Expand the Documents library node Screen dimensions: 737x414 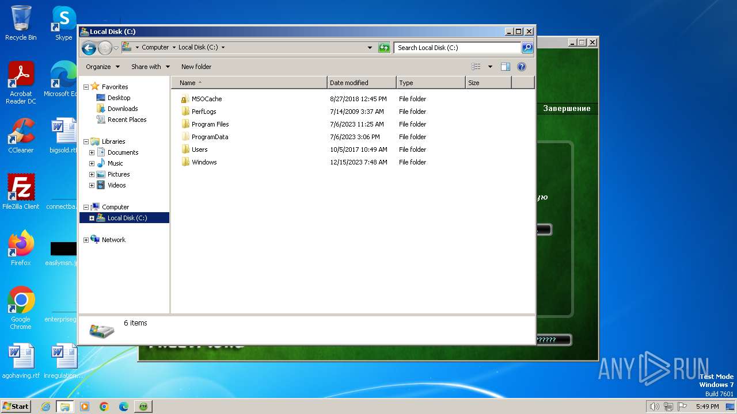(92, 152)
